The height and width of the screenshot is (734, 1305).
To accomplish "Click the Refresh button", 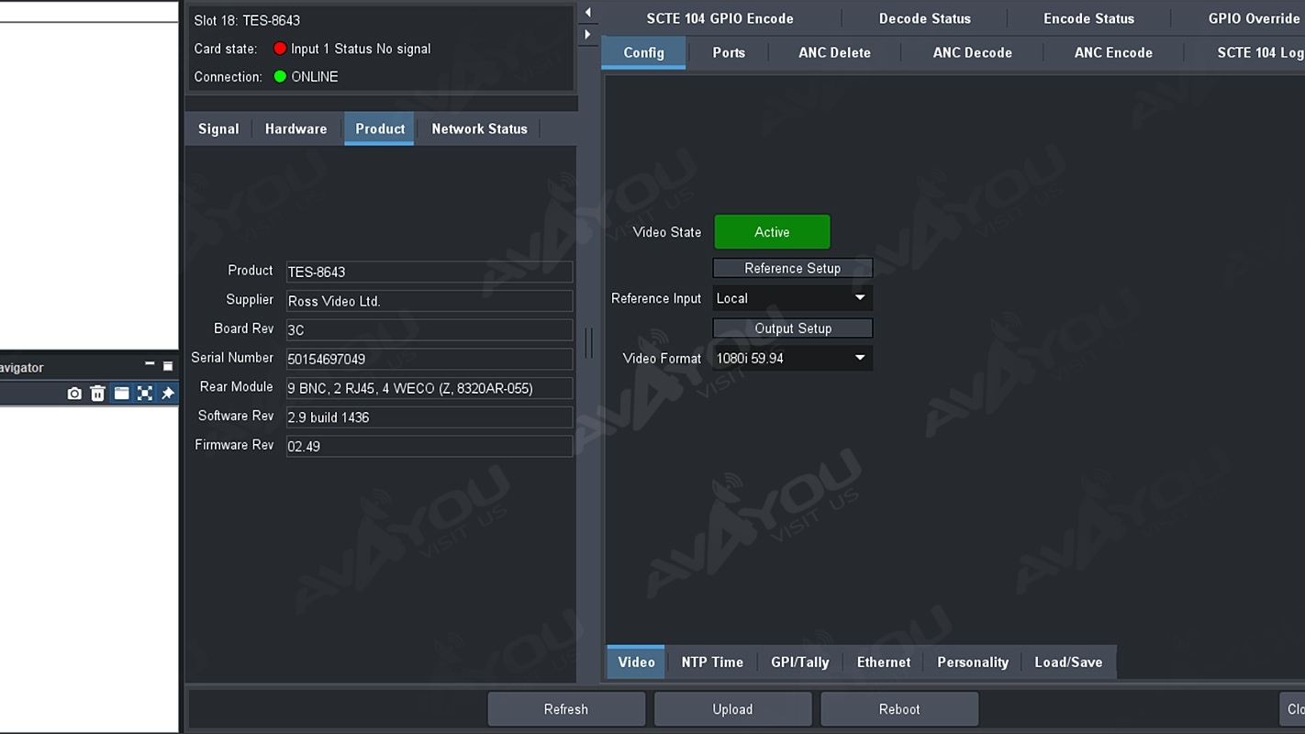I will 566,709.
